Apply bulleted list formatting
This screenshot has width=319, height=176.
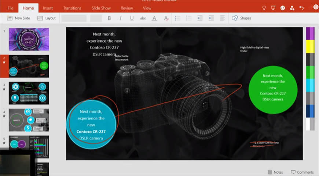click(x=177, y=18)
